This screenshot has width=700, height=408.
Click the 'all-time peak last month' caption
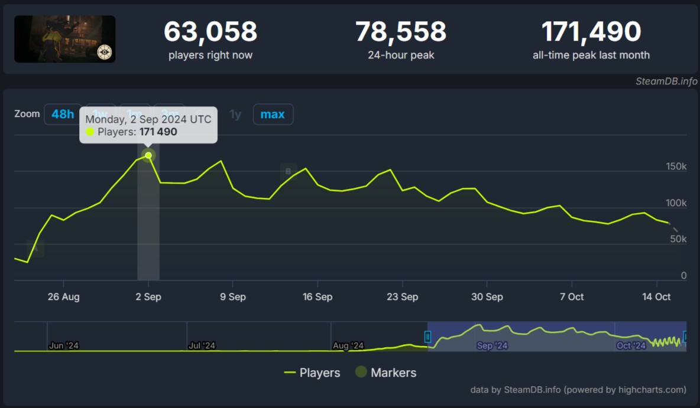point(591,55)
